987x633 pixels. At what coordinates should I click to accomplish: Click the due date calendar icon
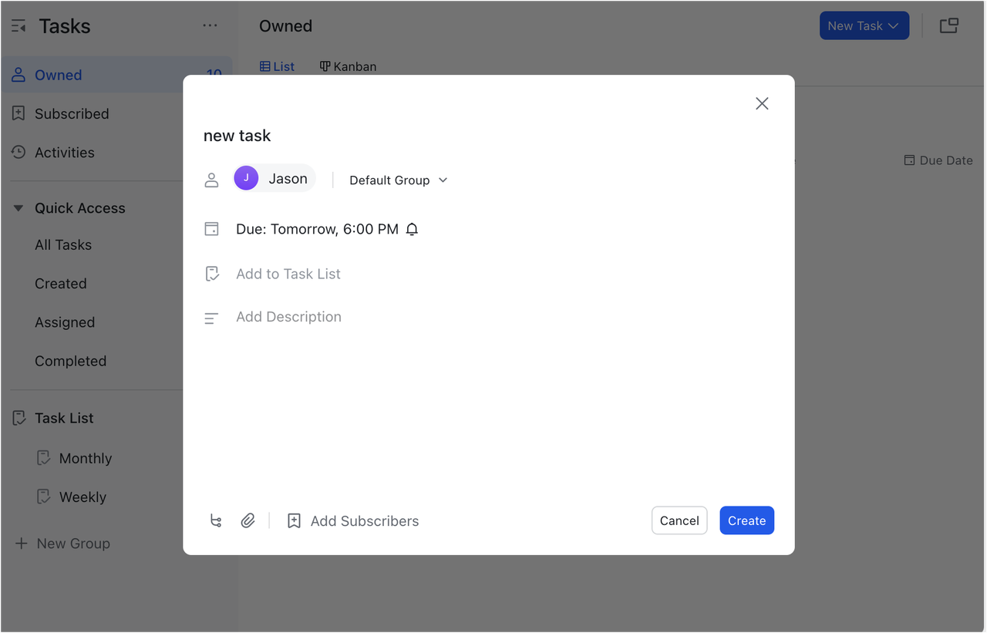pos(212,228)
